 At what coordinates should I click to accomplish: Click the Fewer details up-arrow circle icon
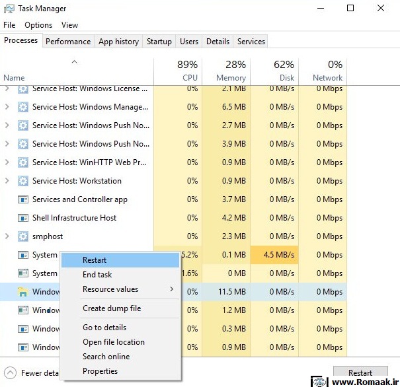(10, 373)
